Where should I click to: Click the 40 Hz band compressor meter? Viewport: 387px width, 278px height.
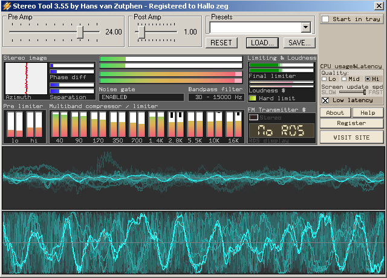(59, 124)
